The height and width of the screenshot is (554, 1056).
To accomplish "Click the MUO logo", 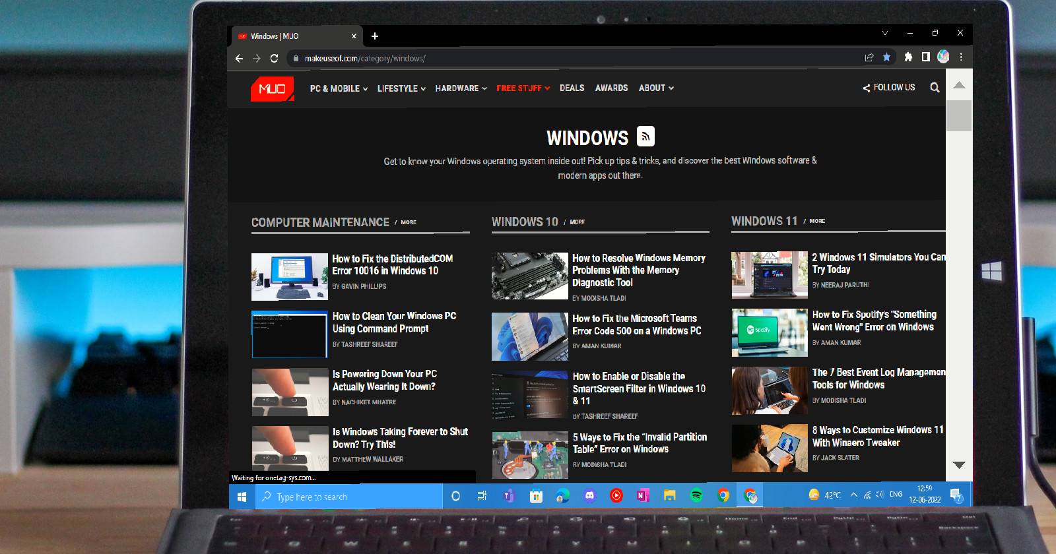I will coord(272,89).
